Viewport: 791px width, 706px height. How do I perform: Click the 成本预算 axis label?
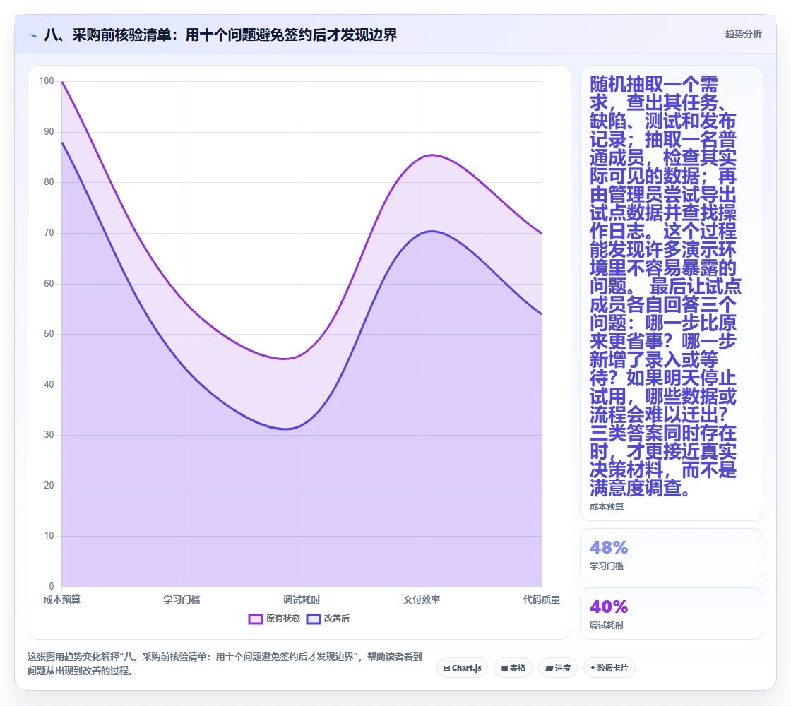pyautogui.click(x=62, y=599)
